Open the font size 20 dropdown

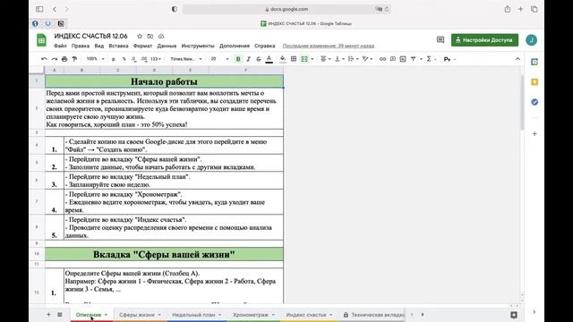click(x=219, y=59)
